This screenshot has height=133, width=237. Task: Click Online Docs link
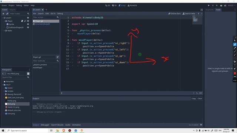tap(174, 14)
